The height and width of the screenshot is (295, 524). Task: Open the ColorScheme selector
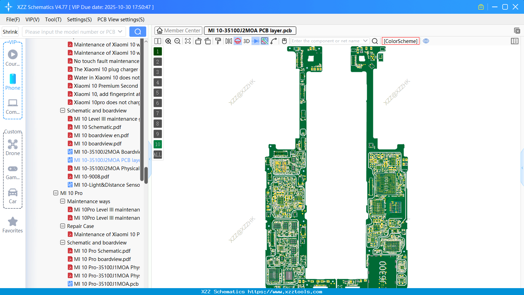(x=400, y=41)
